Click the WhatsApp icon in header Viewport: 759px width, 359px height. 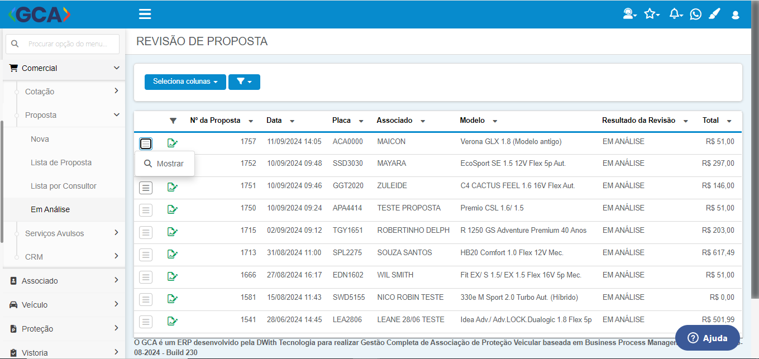click(695, 14)
